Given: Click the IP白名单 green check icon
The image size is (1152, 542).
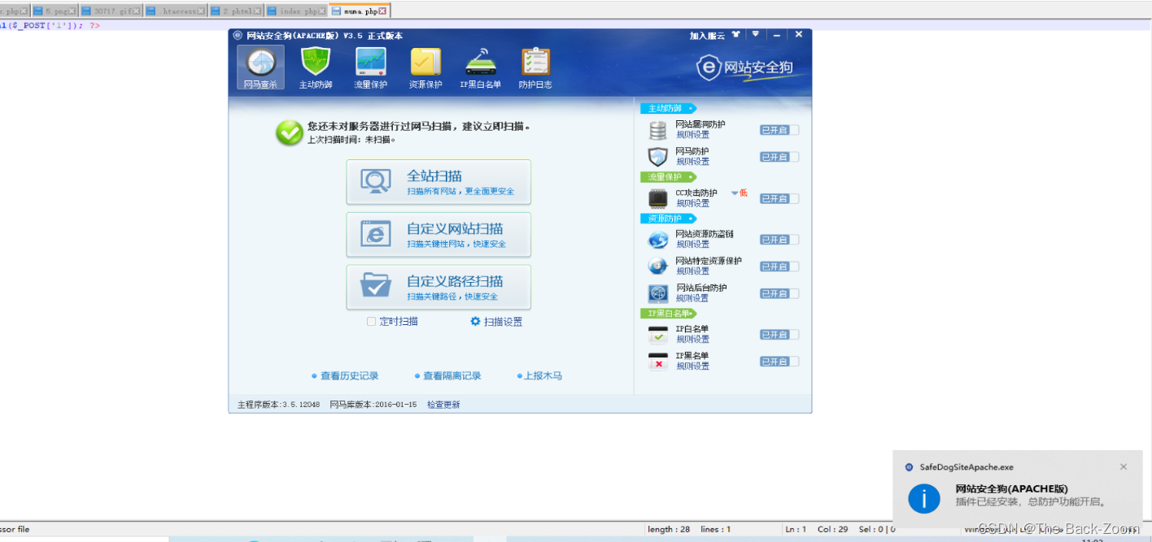Looking at the screenshot, I should tap(657, 334).
